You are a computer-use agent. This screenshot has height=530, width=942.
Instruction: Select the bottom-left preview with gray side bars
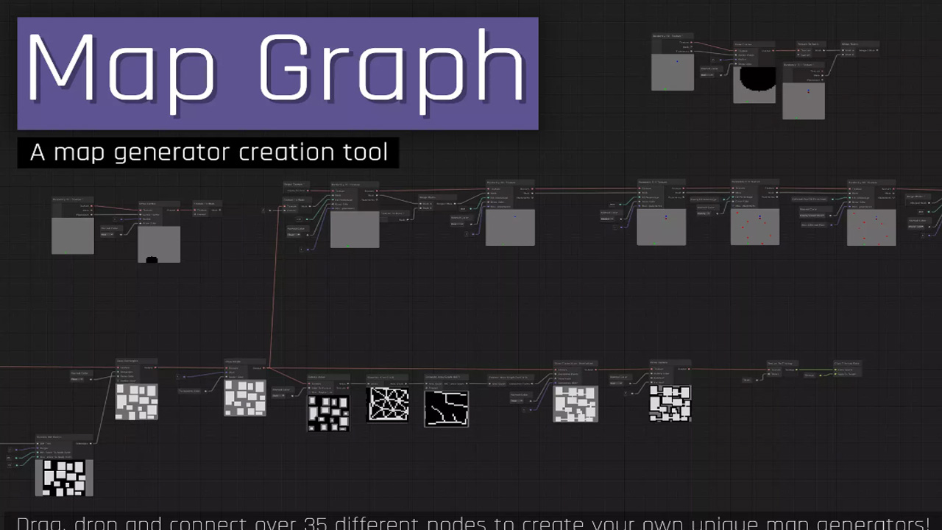(64, 478)
